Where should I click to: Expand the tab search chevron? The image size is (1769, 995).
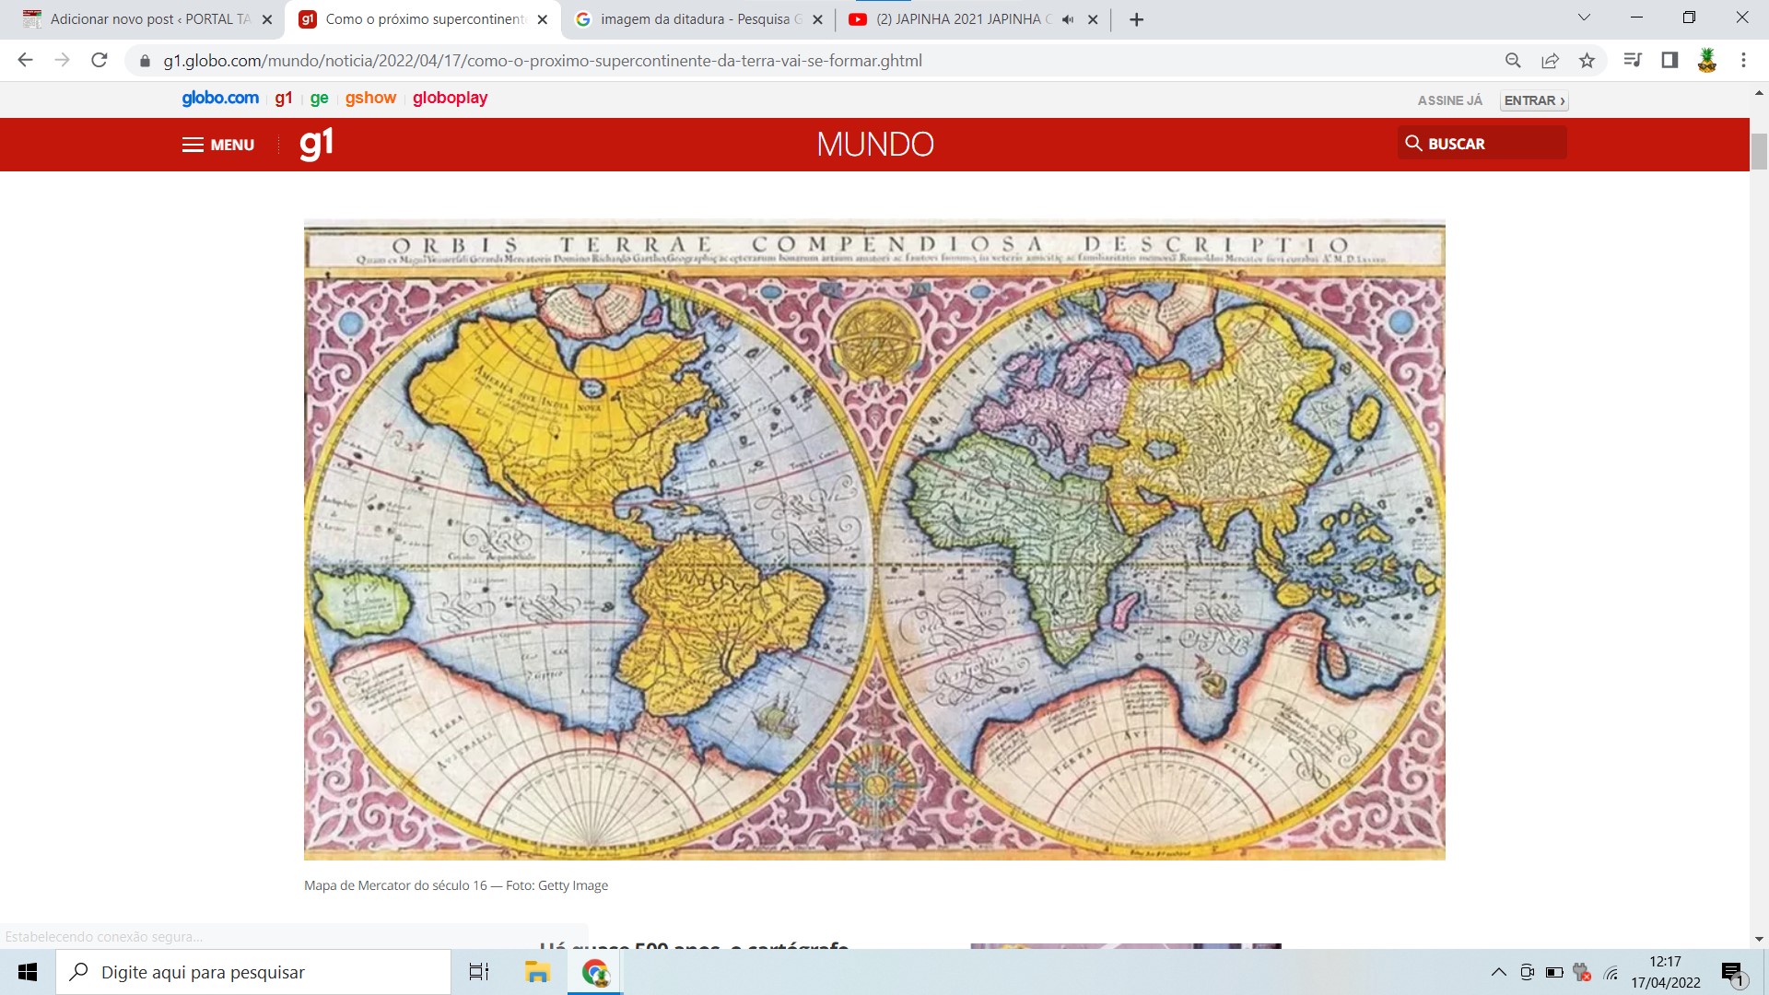(x=1584, y=18)
